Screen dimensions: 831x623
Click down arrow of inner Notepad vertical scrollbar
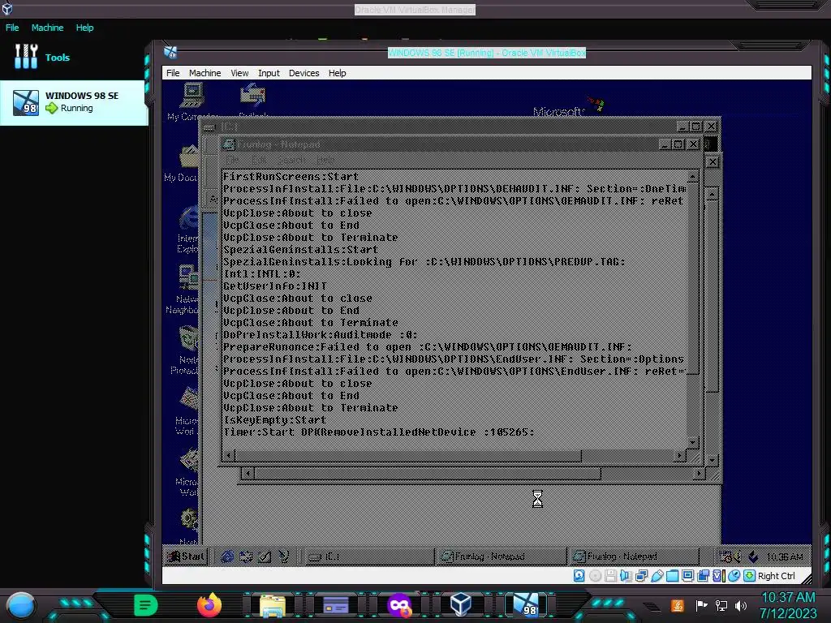point(693,442)
